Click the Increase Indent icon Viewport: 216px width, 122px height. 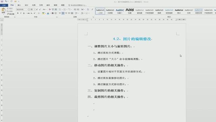point(78,9)
